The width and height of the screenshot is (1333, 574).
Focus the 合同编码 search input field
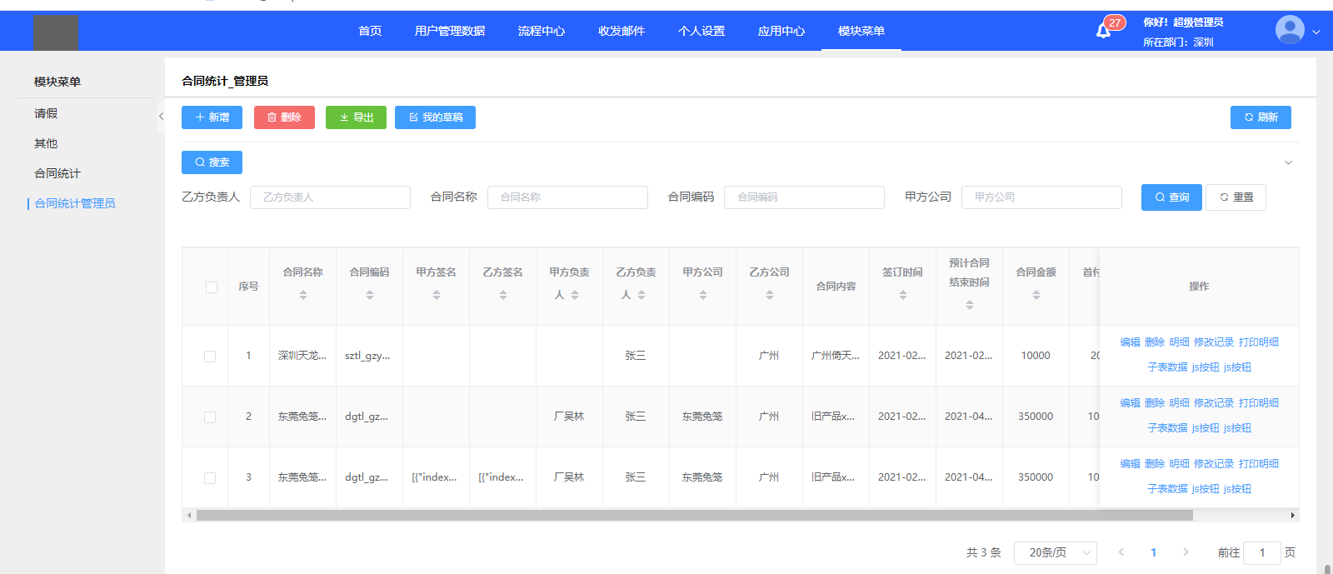tap(804, 197)
